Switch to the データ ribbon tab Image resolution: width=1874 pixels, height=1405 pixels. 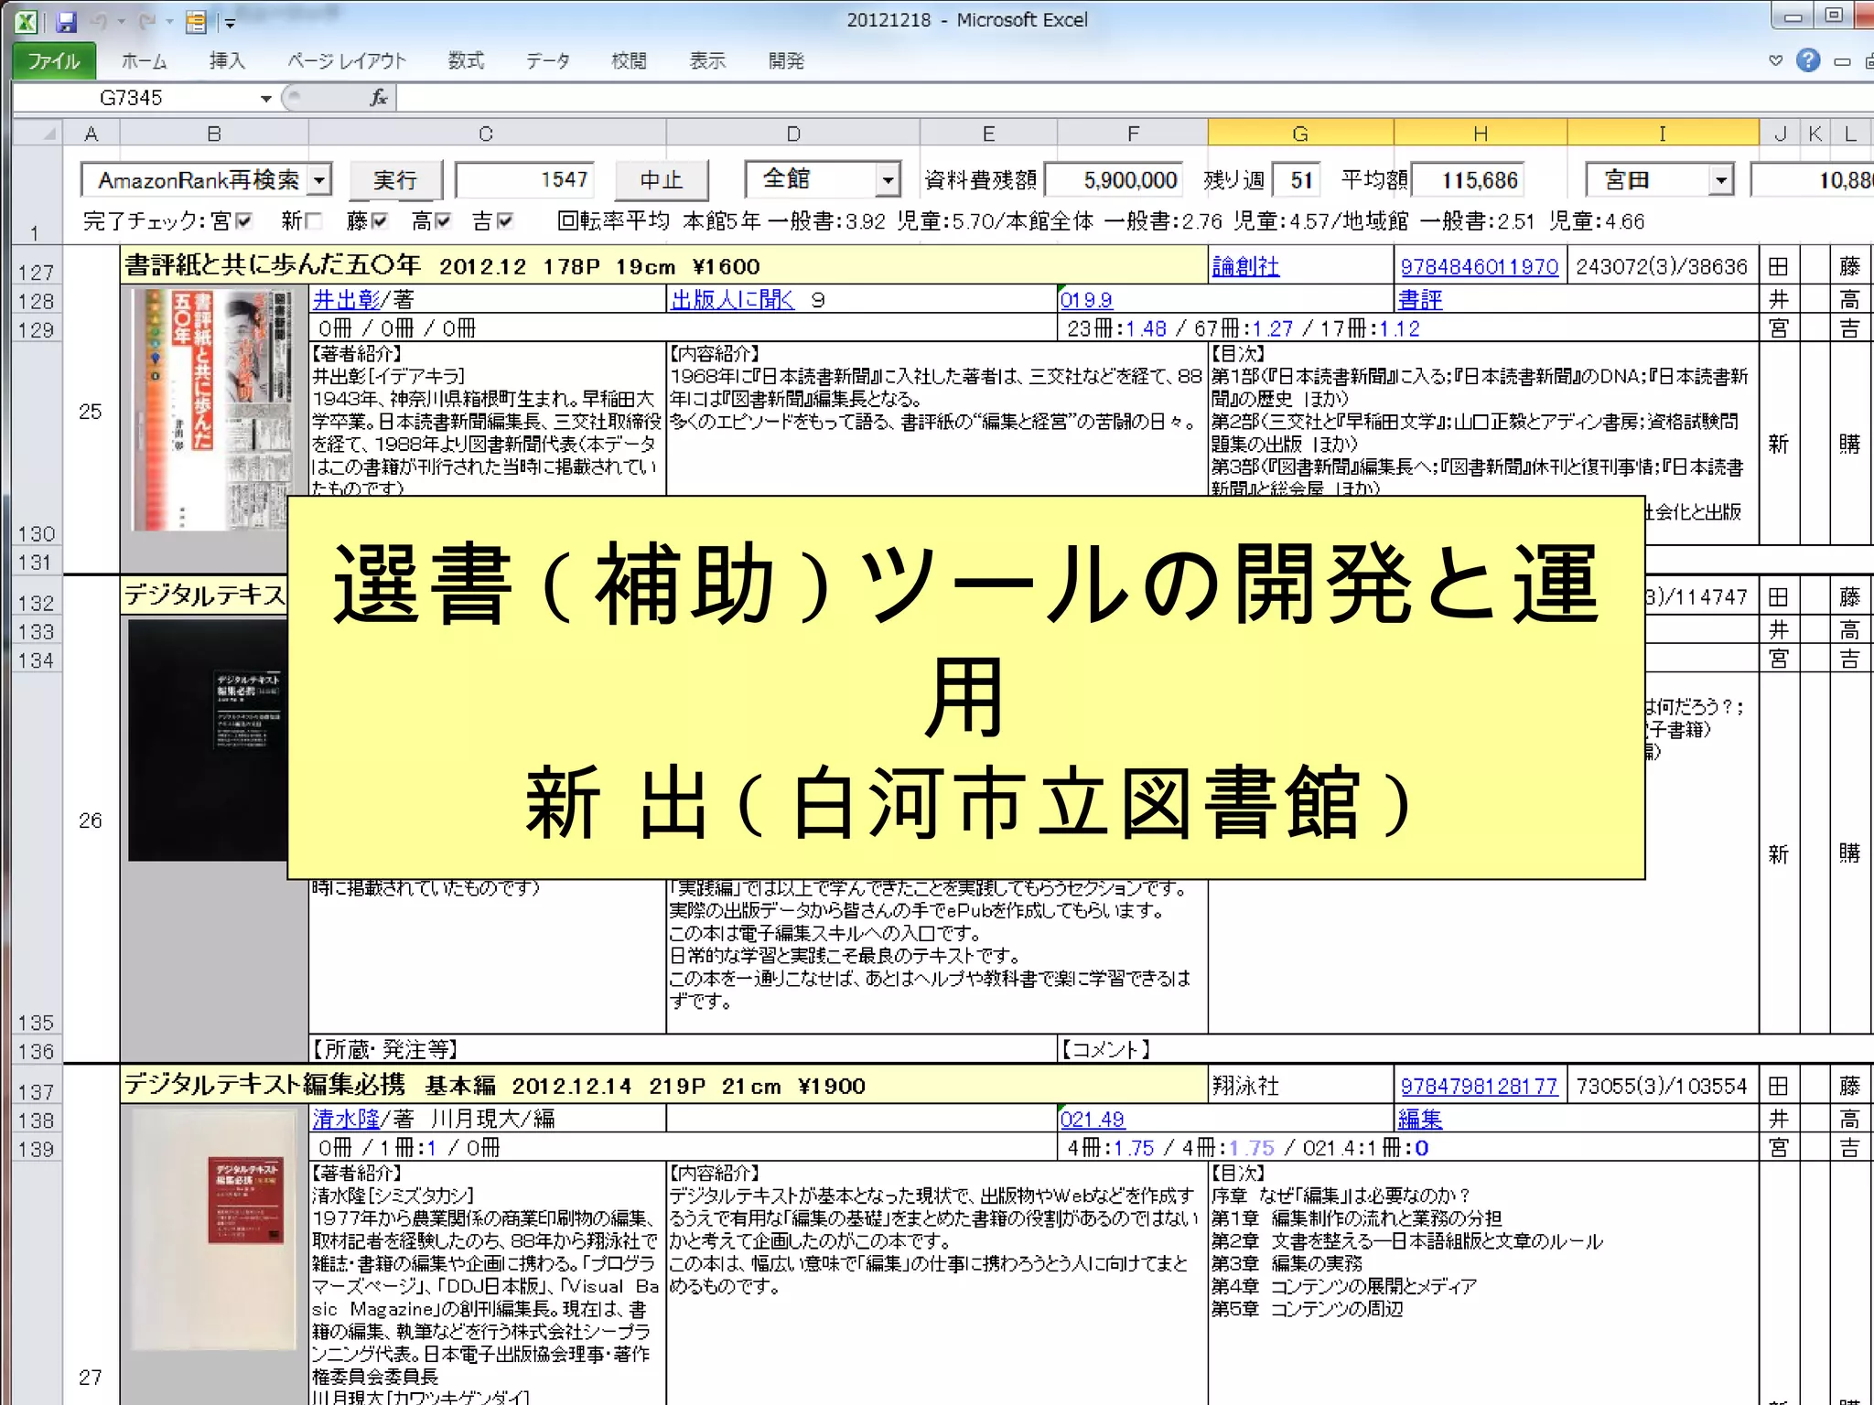[x=547, y=61]
